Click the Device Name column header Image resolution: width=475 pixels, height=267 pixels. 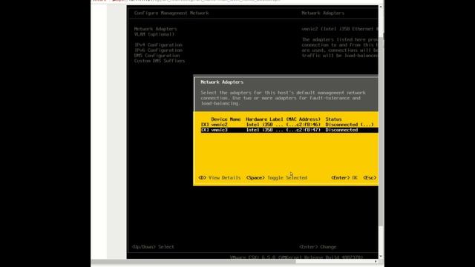(226, 119)
